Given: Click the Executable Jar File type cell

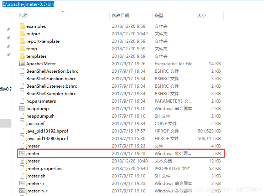Looking at the screenshot, I should click(174, 64).
